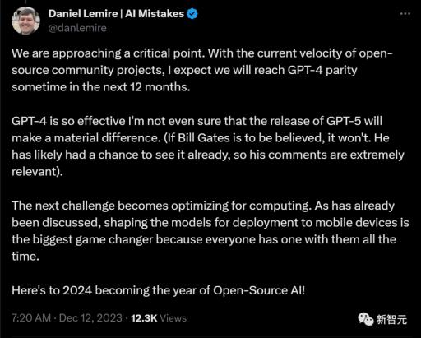The image size is (421, 338).
Task: Click the words 'GPT-4 parity' in the tweet
Action: click(322, 71)
